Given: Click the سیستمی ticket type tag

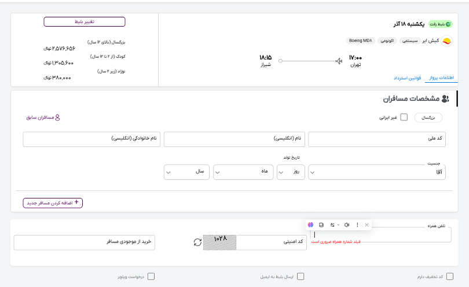Looking at the screenshot, I should [x=410, y=41].
